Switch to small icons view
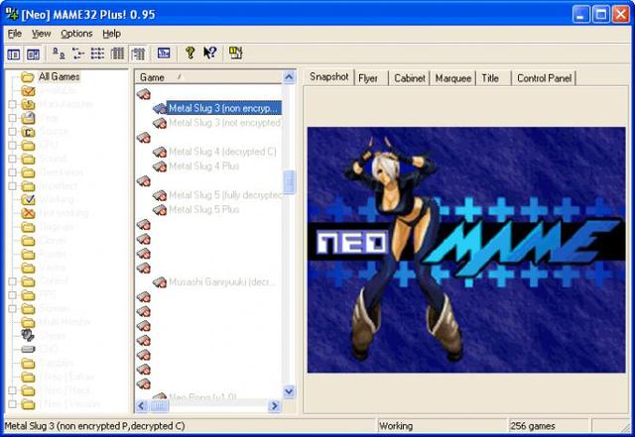The width and height of the screenshot is (635, 437). (78, 54)
